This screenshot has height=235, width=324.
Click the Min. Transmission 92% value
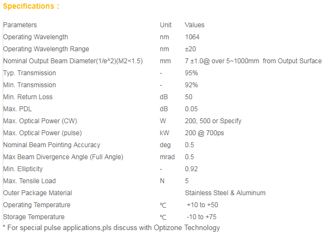pyautogui.click(x=191, y=85)
